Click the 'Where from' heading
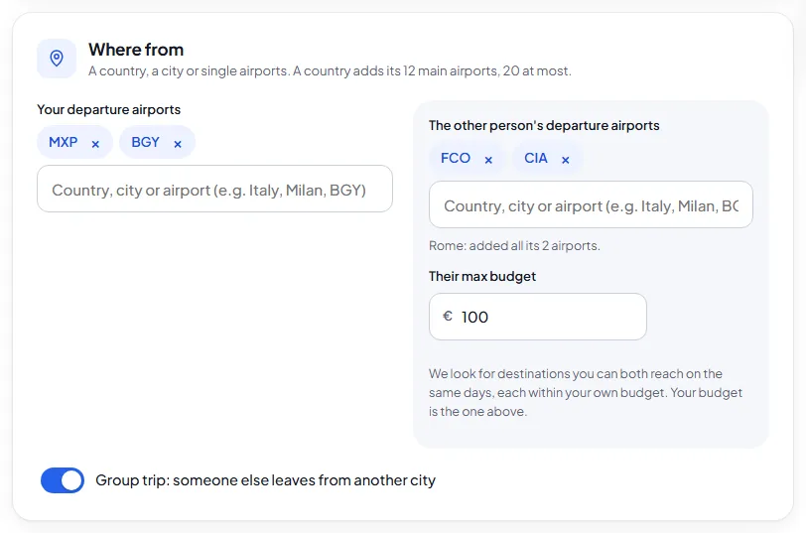The height and width of the screenshot is (533, 806). [136, 50]
